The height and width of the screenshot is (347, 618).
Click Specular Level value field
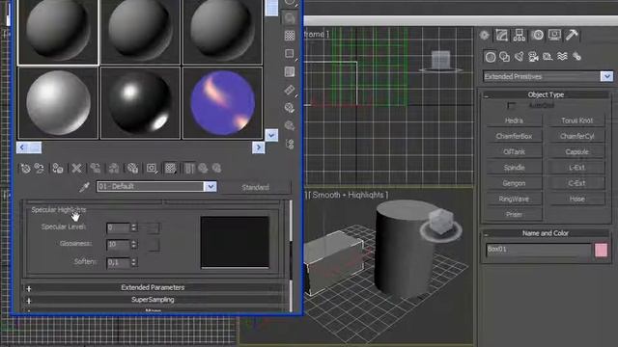tap(118, 227)
